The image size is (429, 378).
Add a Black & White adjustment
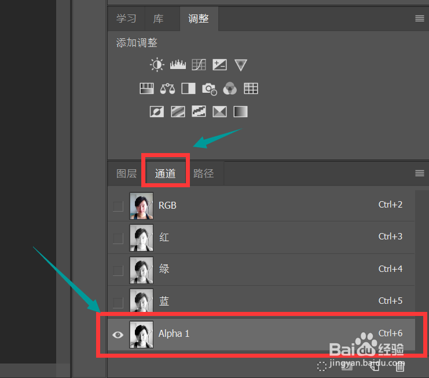point(189,89)
